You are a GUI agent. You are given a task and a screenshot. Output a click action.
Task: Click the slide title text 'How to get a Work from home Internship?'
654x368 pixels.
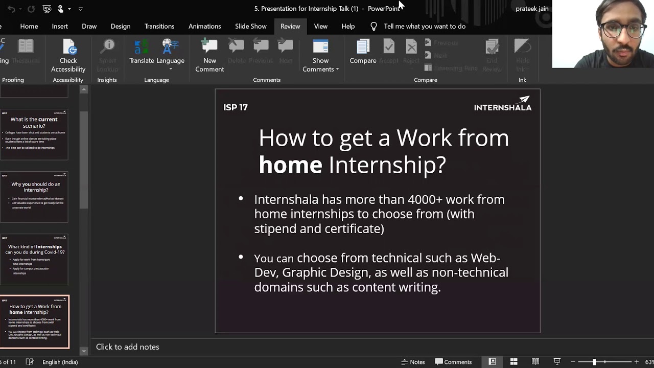pos(384,151)
